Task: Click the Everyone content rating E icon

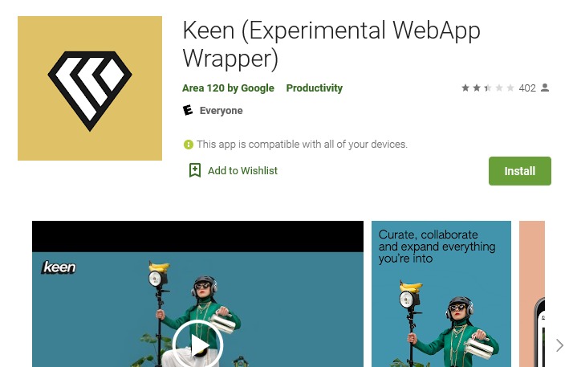Action: pos(188,110)
